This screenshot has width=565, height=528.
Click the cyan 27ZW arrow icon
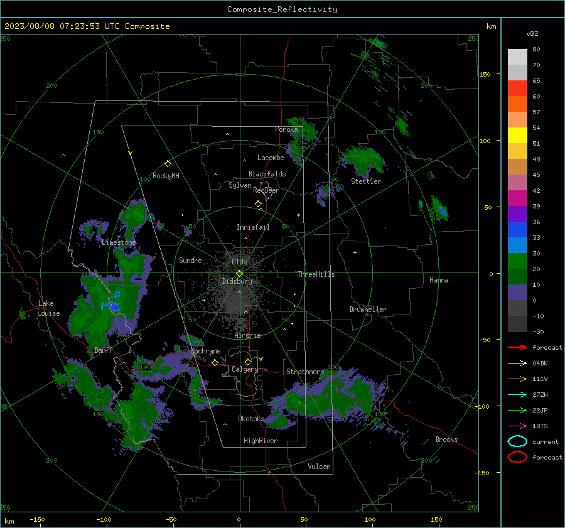(x=517, y=395)
